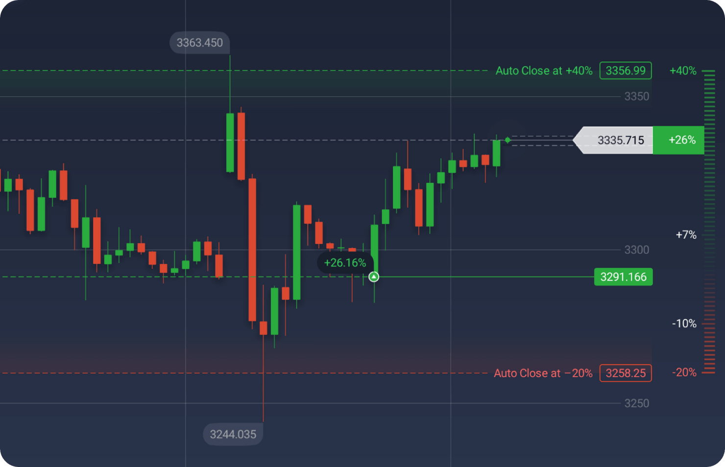This screenshot has width=725, height=467.
Task: Click the 3335.715 current price label
Action: point(613,140)
